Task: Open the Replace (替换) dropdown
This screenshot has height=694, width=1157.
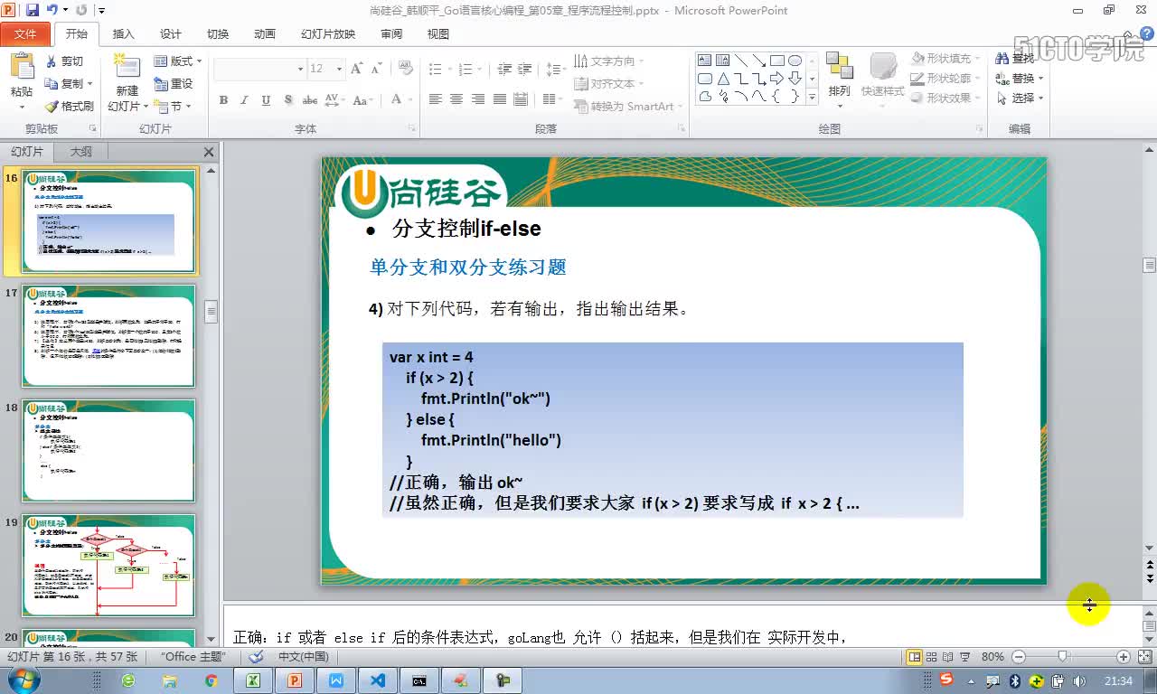Action: coord(1021,79)
